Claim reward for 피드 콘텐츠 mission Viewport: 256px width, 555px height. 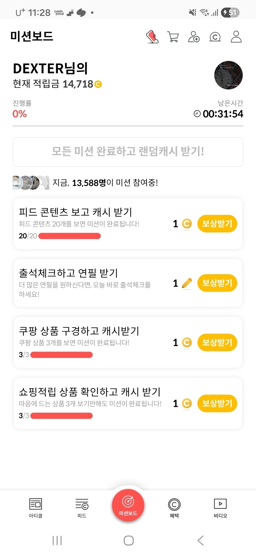point(217,224)
